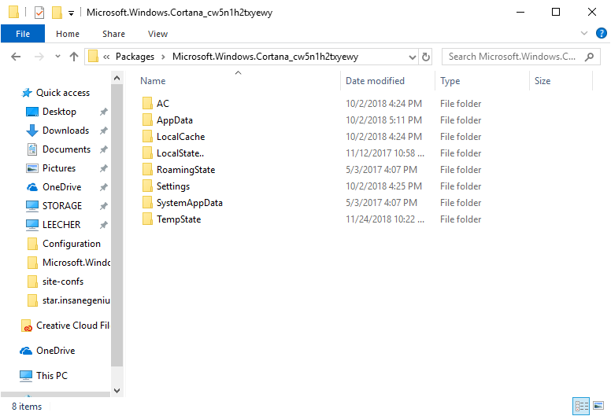Switch to Large icons view button

pos(598,407)
